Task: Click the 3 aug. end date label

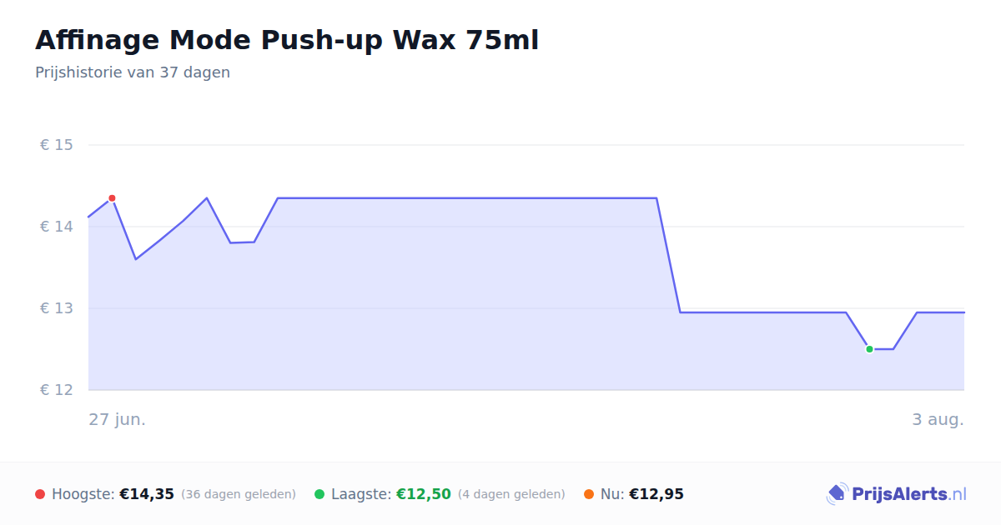Action: click(938, 419)
